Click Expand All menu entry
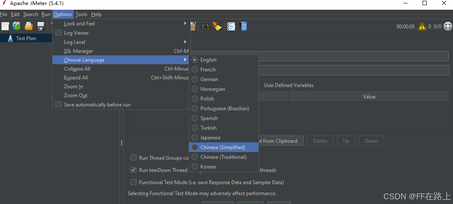The height and width of the screenshot is (204, 453). [121, 78]
